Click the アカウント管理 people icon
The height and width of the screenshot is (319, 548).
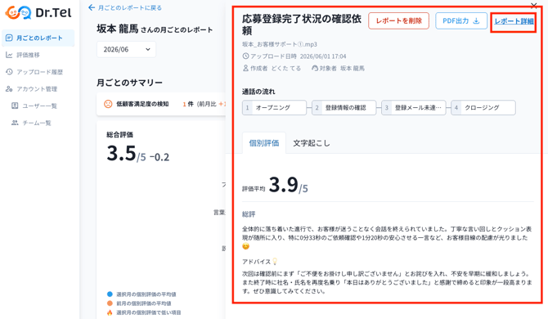click(x=9, y=88)
